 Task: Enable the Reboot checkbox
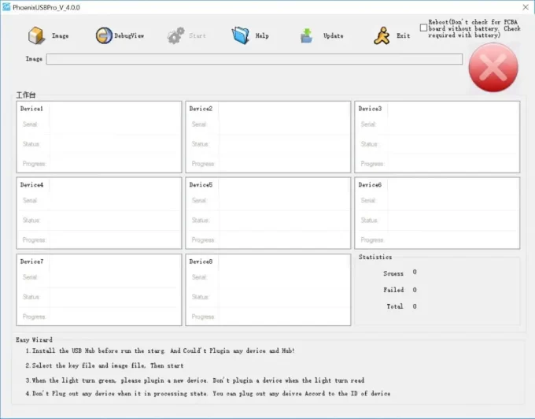click(x=424, y=28)
